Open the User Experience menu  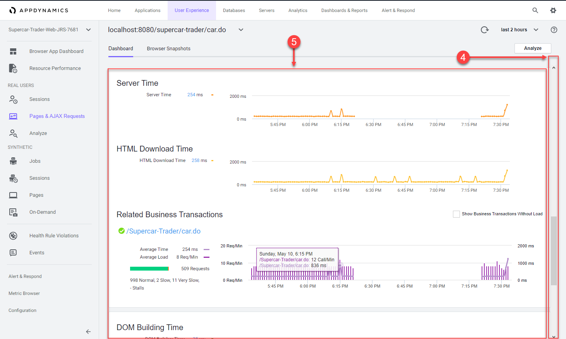coord(192,10)
